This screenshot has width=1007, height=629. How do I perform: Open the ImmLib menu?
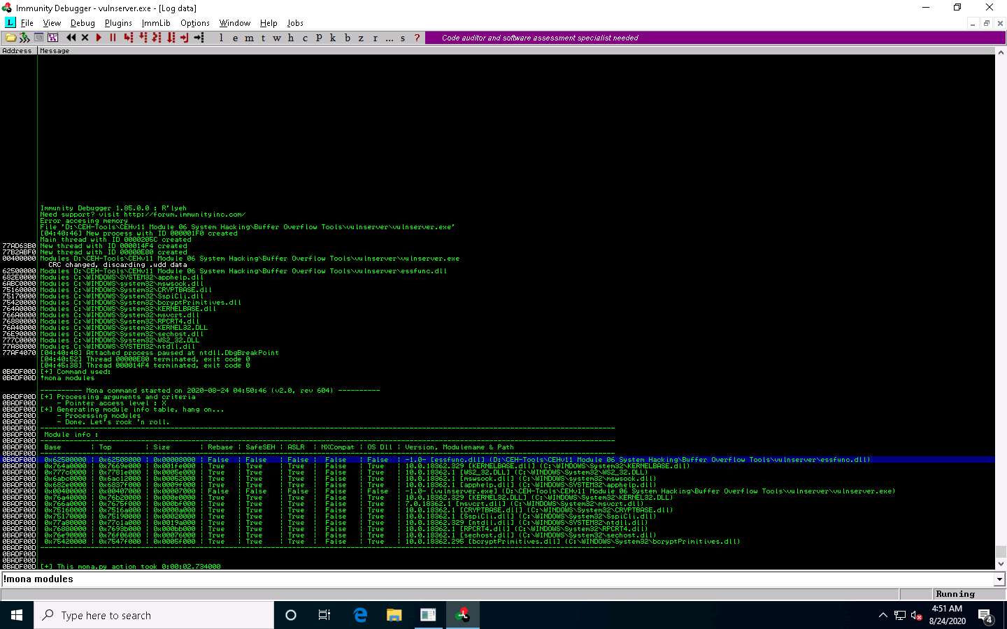[156, 23]
